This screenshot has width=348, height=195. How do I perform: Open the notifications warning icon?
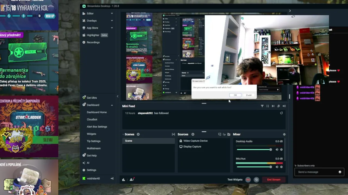(x=132, y=180)
